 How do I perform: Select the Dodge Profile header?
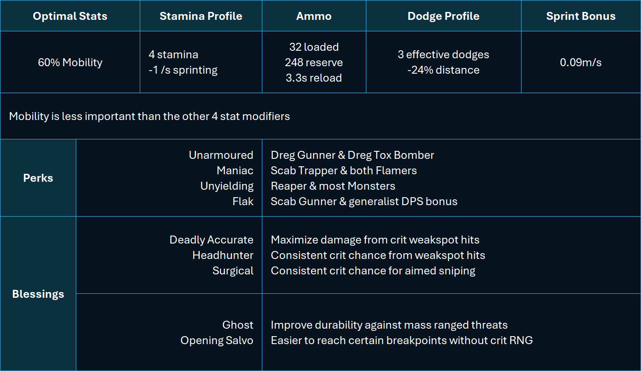coord(443,16)
